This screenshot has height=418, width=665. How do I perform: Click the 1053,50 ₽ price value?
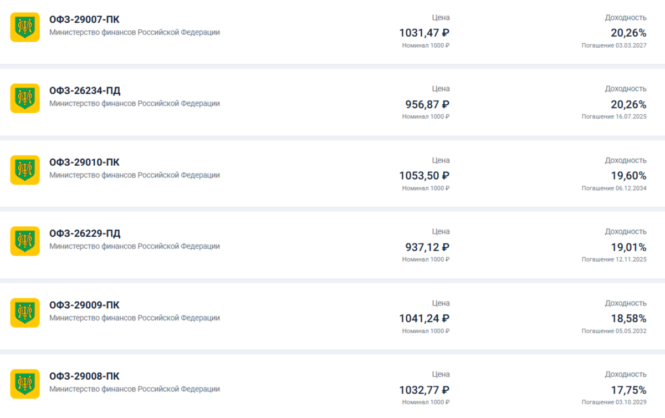click(424, 176)
